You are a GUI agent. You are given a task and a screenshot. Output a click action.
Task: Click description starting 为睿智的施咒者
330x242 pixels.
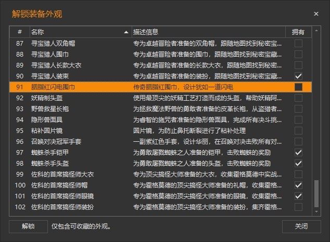(x=207, y=120)
